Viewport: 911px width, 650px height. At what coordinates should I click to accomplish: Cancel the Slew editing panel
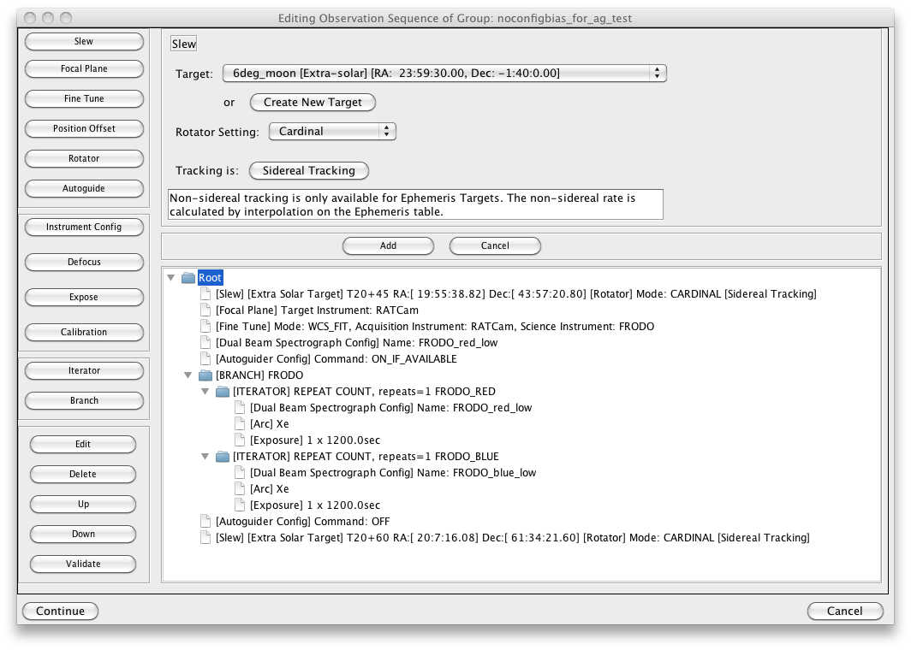[x=495, y=245]
